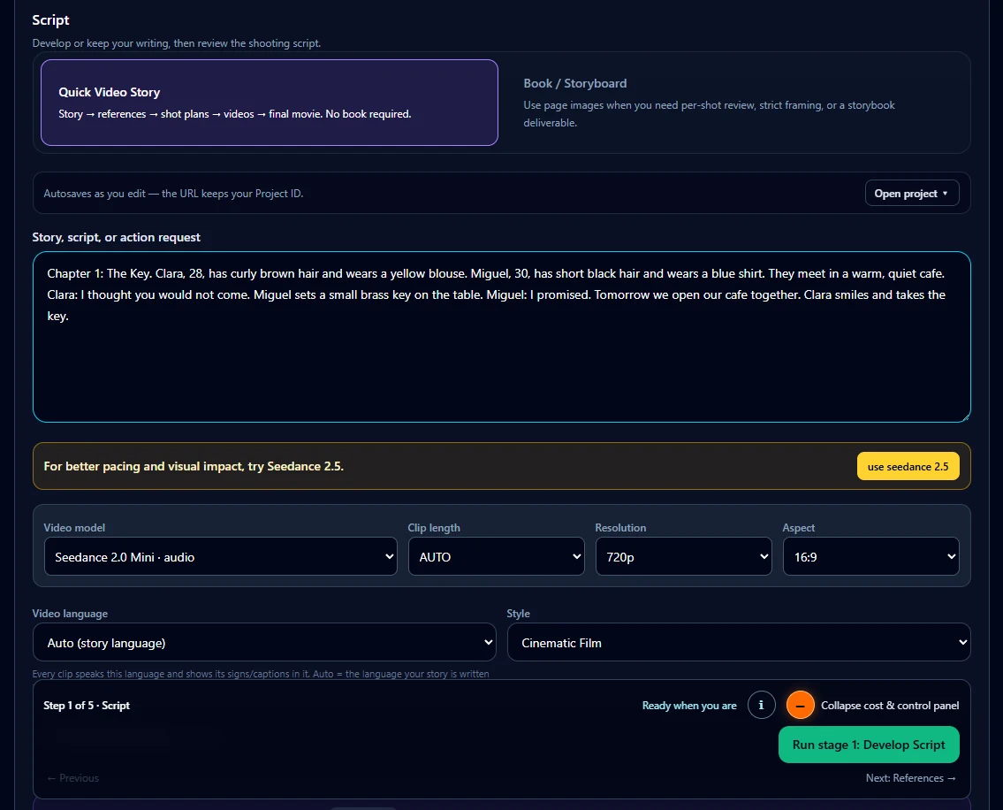Select the Quick Video Story mode card

pyautogui.click(x=270, y=103)
